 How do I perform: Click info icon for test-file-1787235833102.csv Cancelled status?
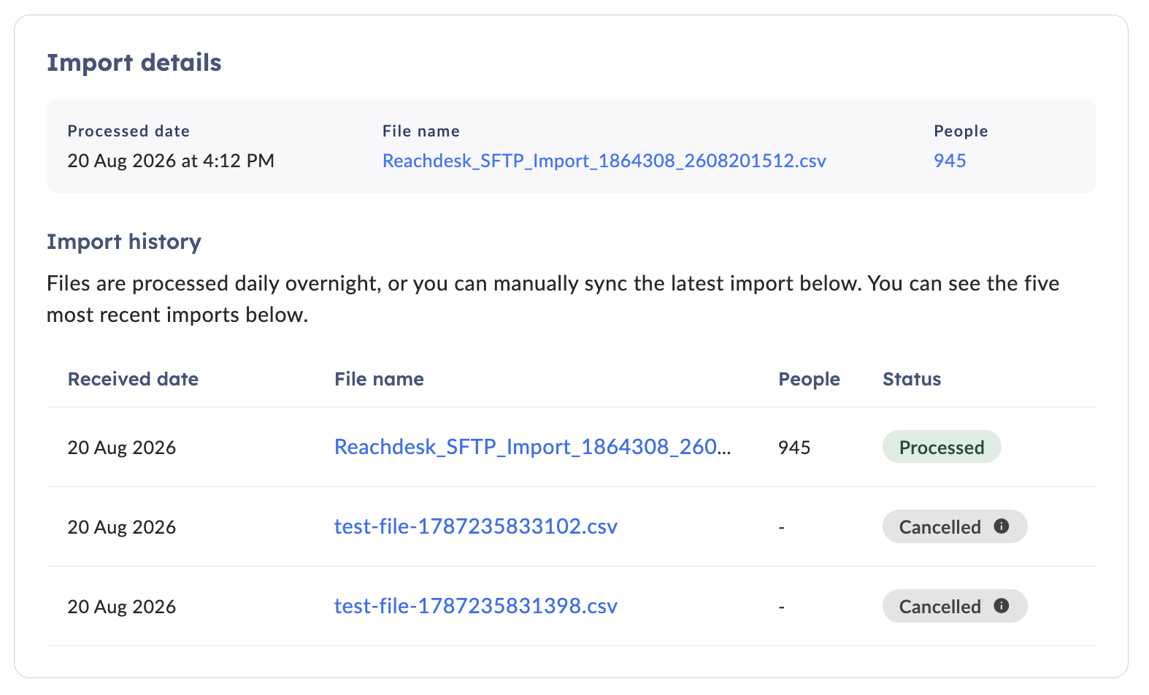(1002, 526)
